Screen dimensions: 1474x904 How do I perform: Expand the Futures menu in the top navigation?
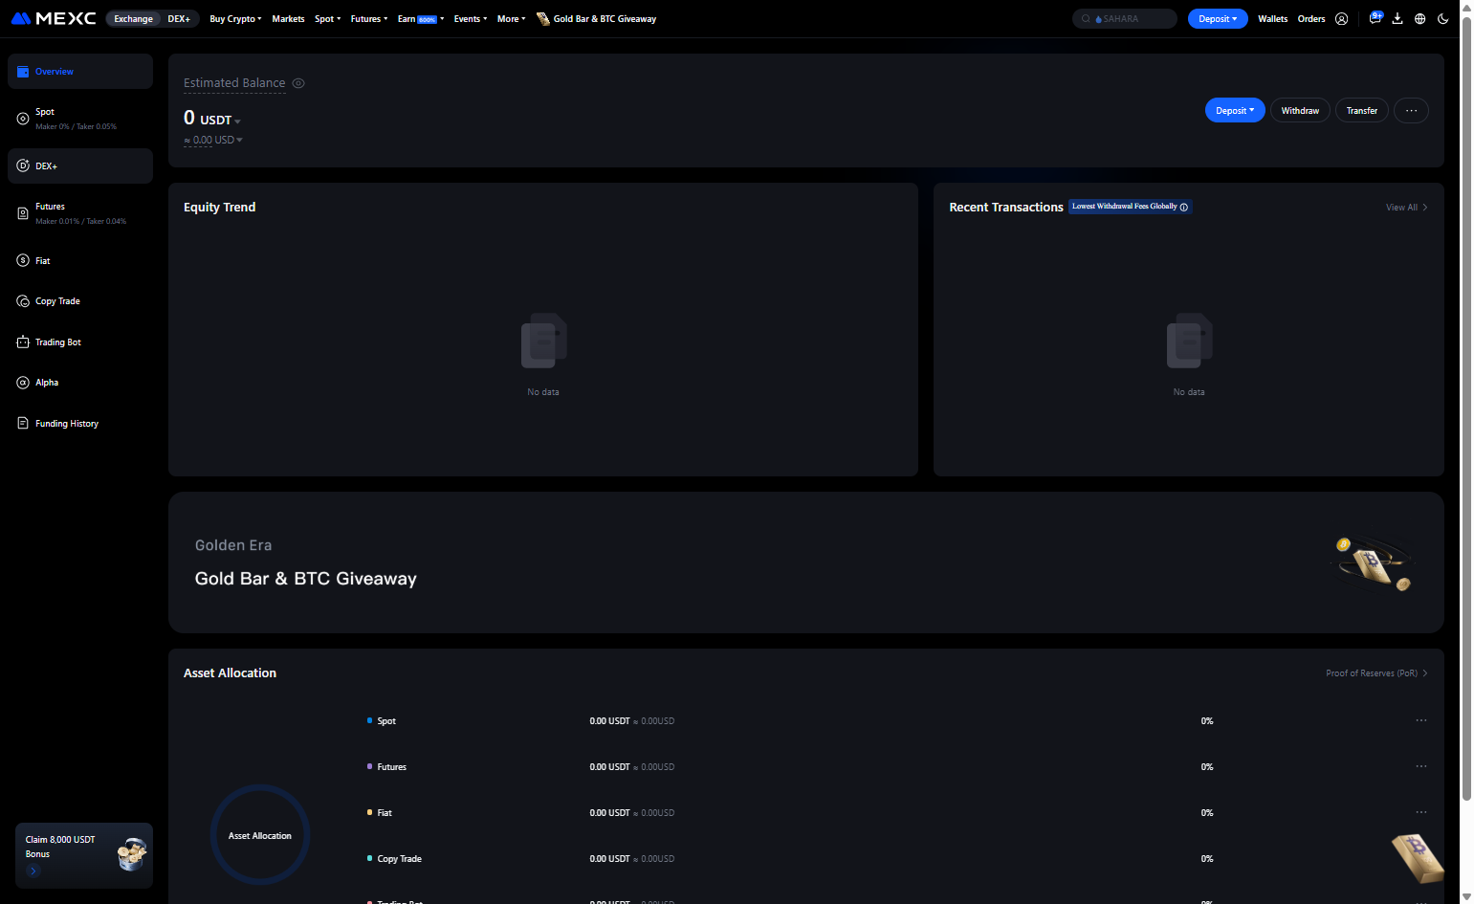pos(369,18)
